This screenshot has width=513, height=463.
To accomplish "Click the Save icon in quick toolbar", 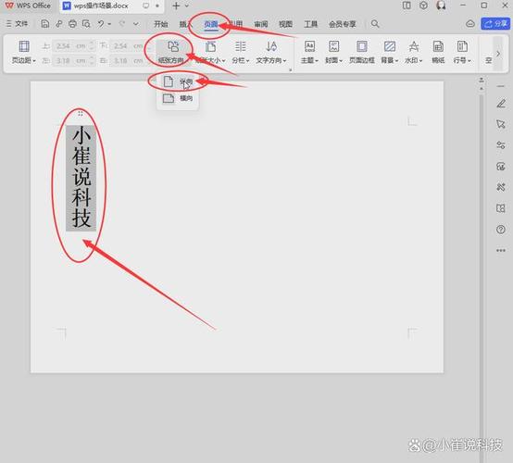I will click(45, 23).
